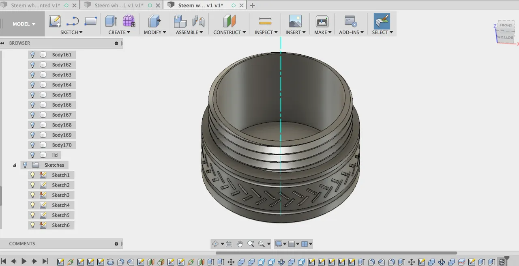Screen dimensions: 519x266
Task: Click the Create Form icon
Action: click(129, 21)
